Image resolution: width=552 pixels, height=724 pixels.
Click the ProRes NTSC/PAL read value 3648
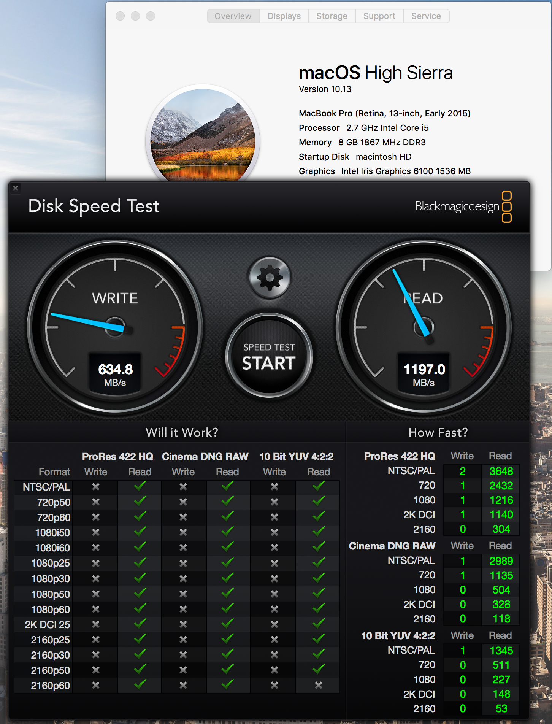501,471
